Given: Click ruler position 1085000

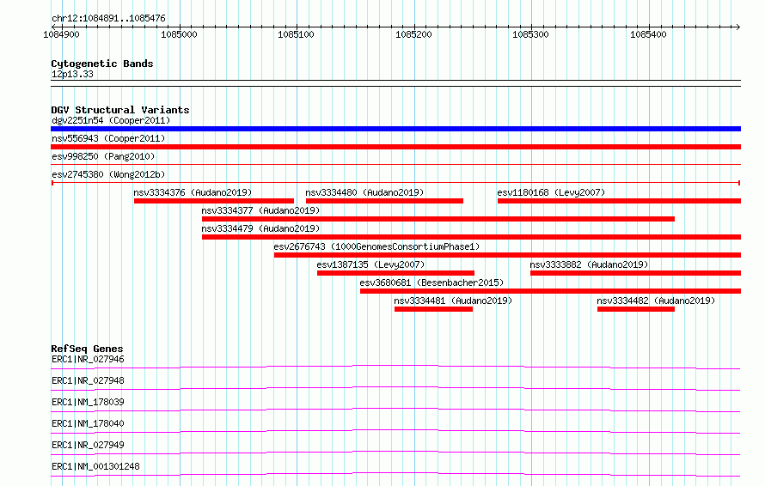Looking at the screenshot, I should click(x=179, y=34).
